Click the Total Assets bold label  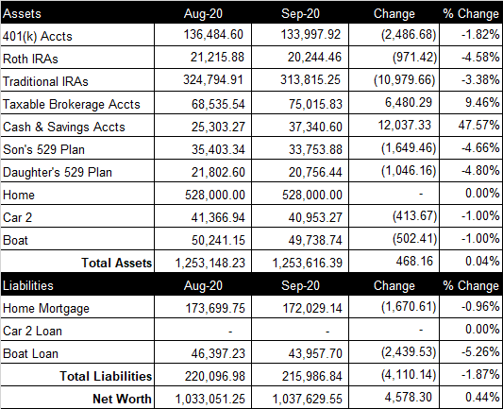116,263
